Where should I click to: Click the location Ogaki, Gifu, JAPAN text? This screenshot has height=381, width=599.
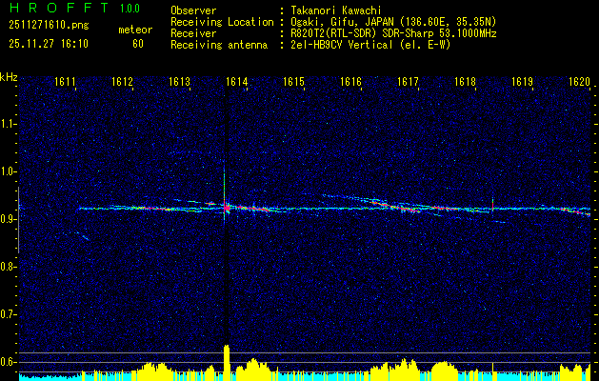pos(393,22)
